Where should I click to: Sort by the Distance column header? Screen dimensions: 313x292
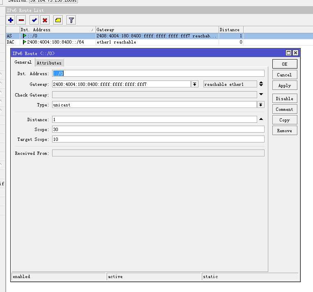(231, 30)
